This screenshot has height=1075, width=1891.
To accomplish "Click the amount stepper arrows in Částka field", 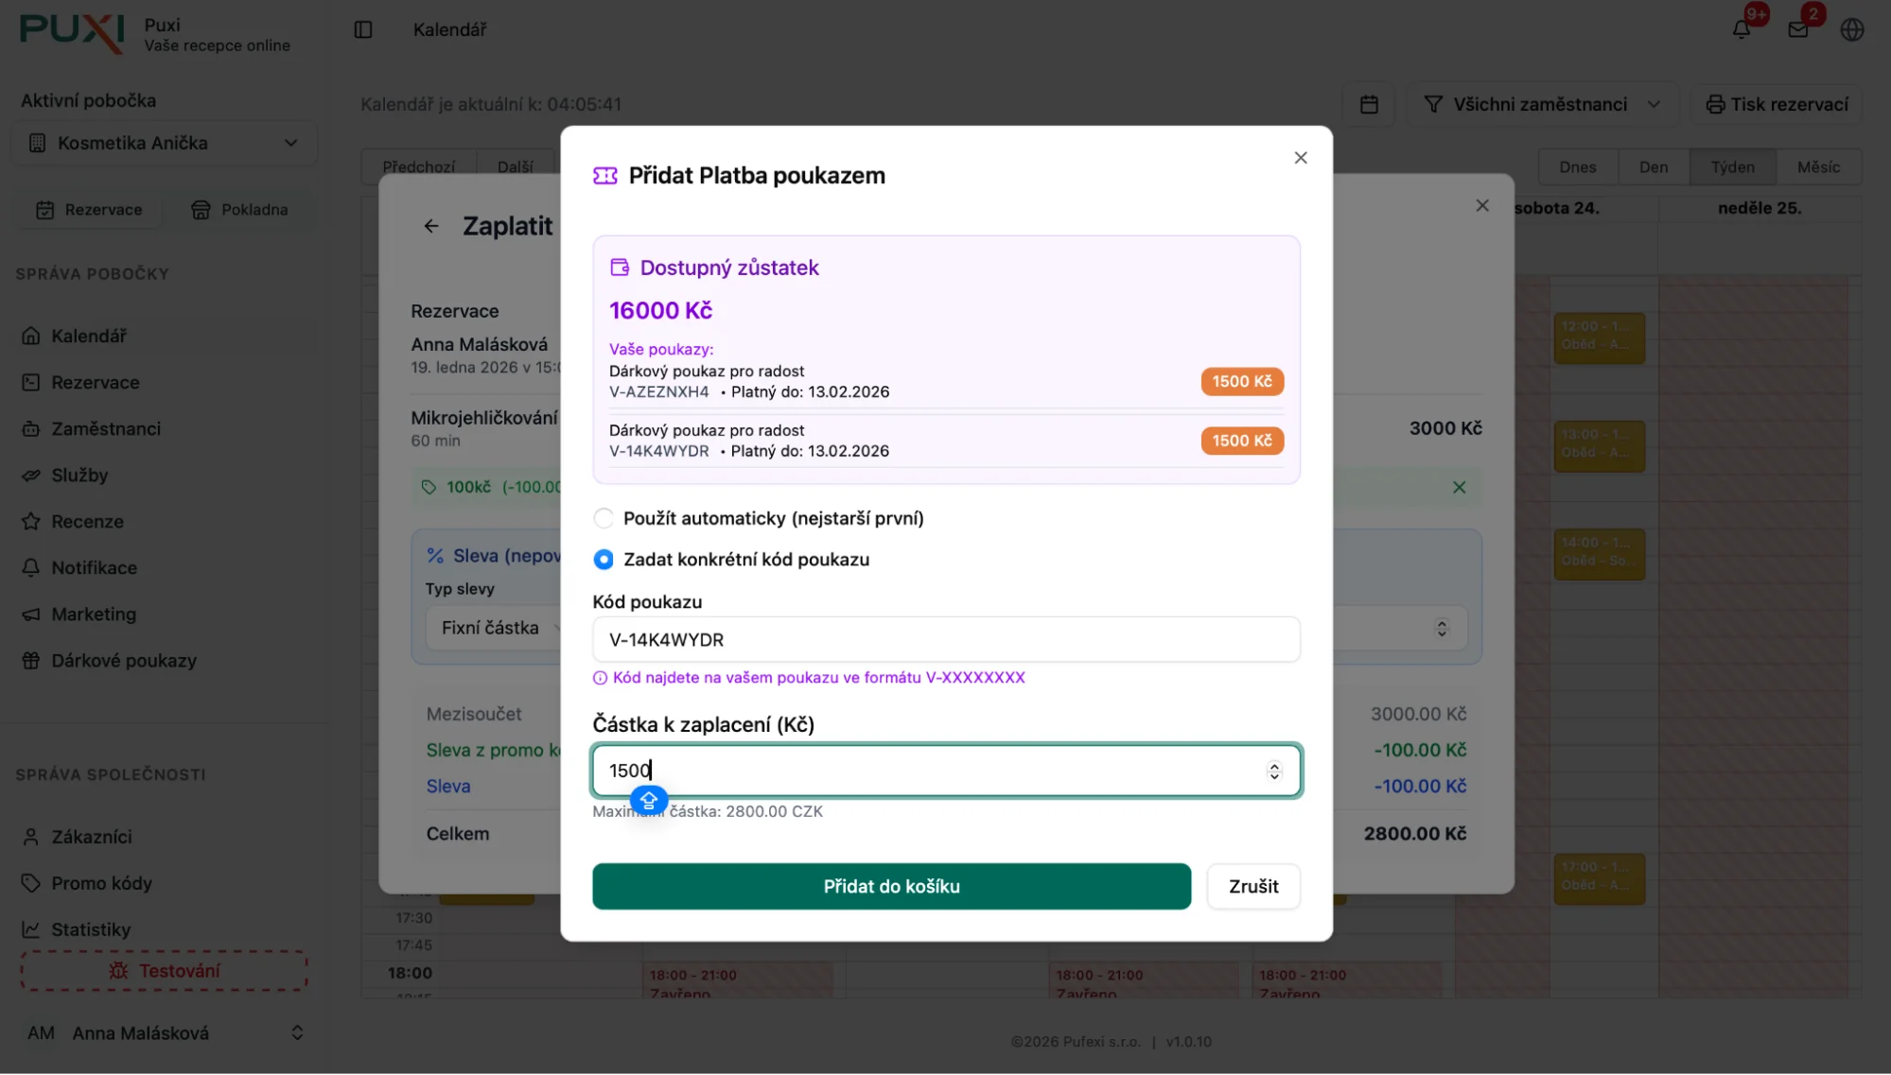I will click(1274, 772).
